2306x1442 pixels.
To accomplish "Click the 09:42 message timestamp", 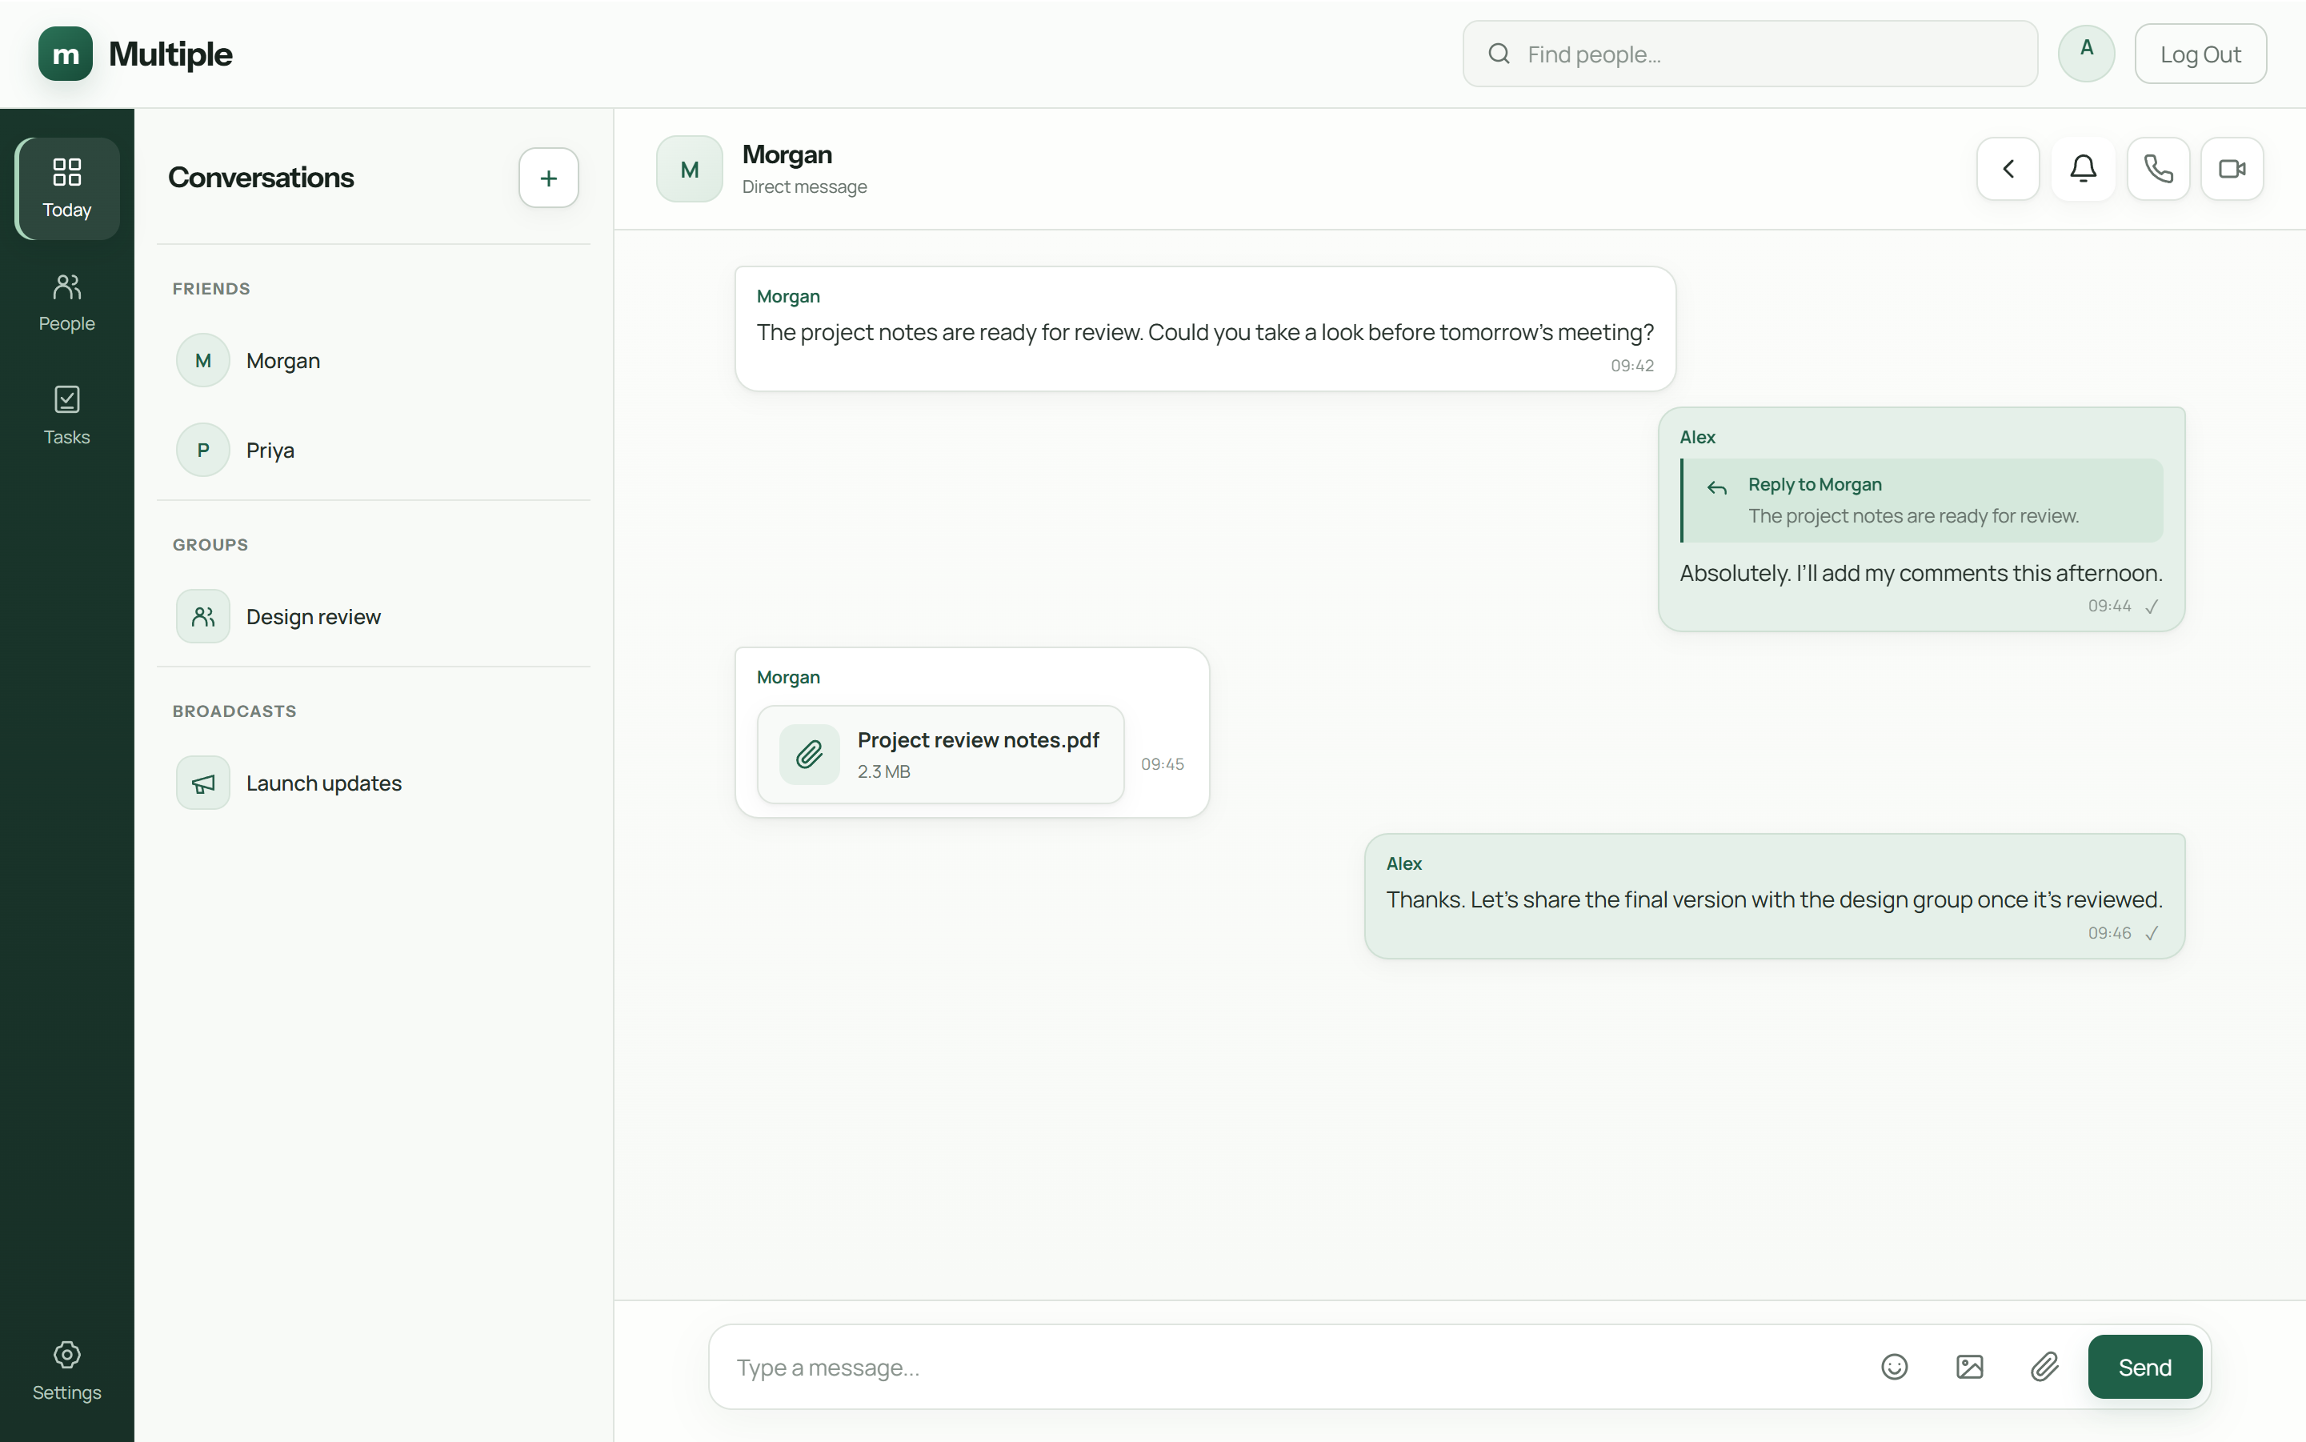I will (x=1631, y=365).
